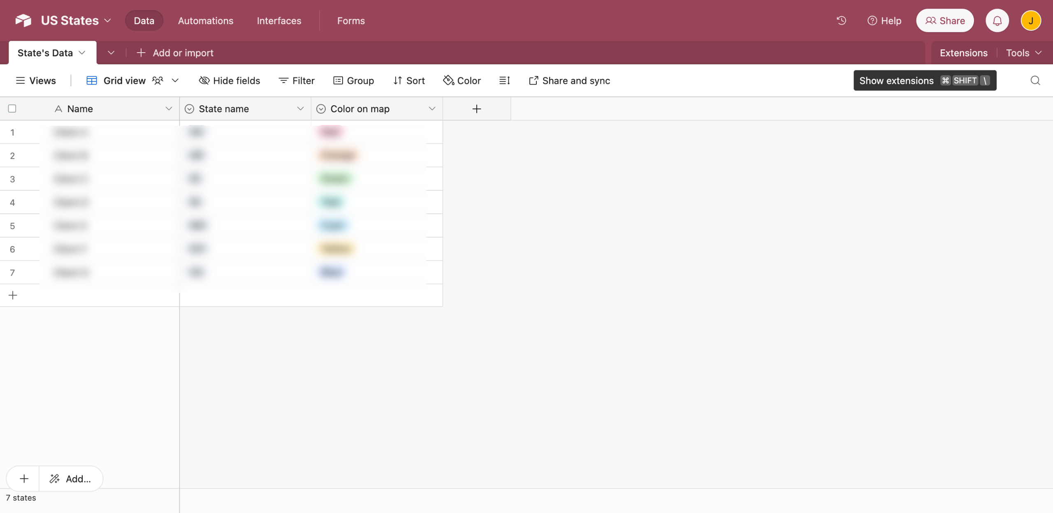Open the Filter options
The height and width of the screenshot is (513, 1053).
click(297, 81)
